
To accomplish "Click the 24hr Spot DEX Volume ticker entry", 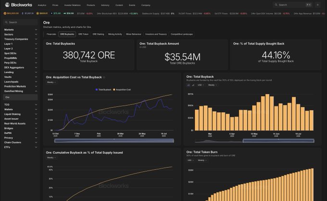I will [x=270, y=13].
